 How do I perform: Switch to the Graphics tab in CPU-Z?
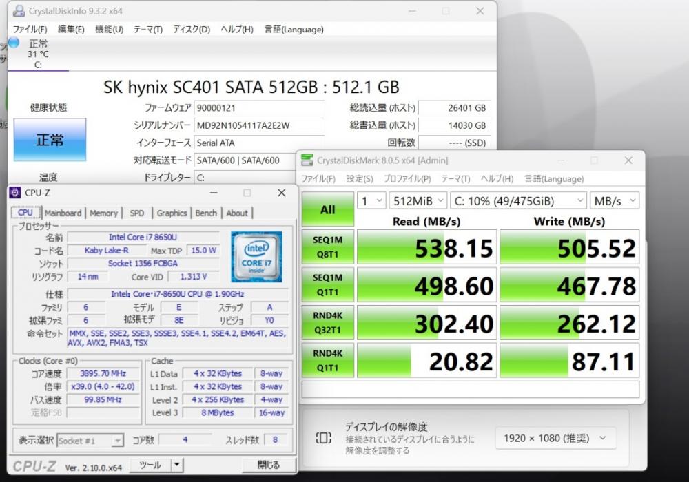[x=172, y=213]
